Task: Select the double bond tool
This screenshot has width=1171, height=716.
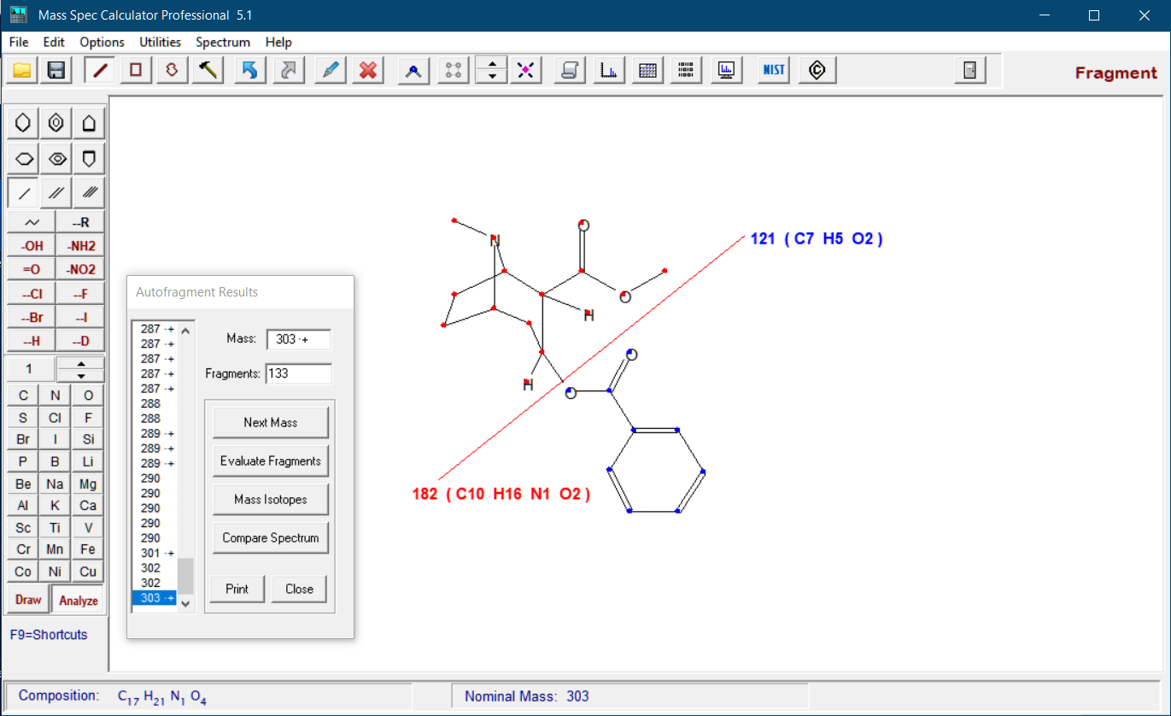Action: 56,193
